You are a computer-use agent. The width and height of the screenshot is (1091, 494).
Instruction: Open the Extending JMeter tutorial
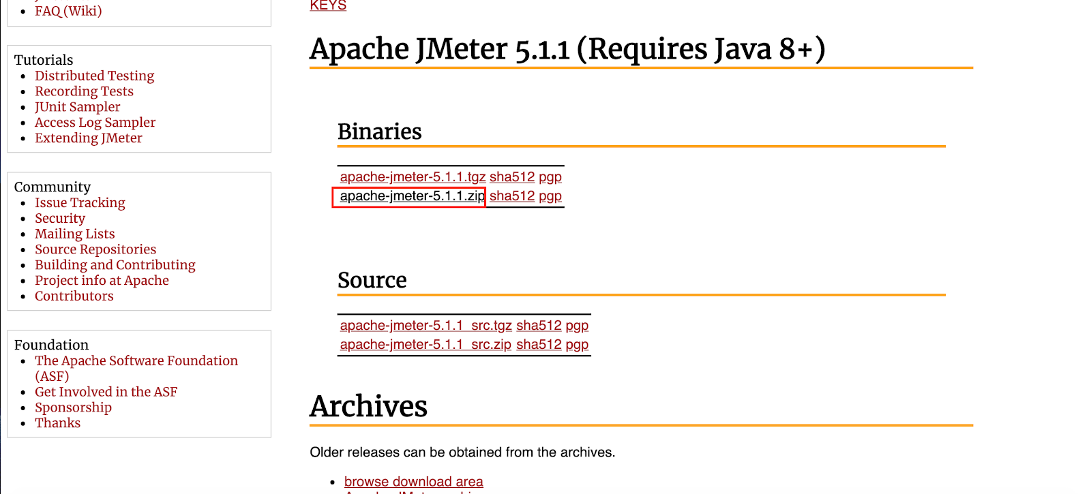88,138
